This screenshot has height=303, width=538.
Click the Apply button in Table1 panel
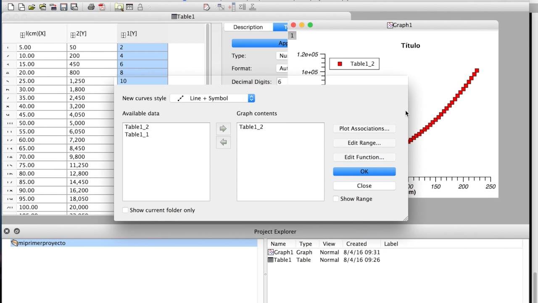(x=260, y=43)
